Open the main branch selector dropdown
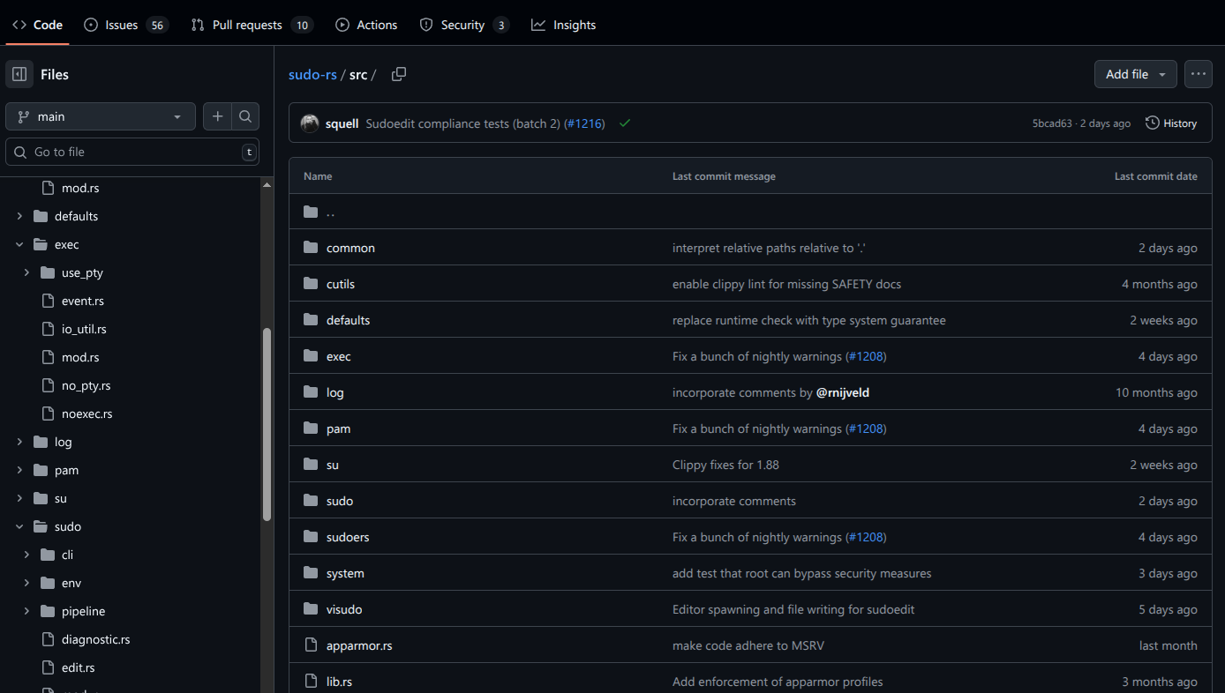The height and width of the screenshot is (693, 1225). click(x=101, y=116)
